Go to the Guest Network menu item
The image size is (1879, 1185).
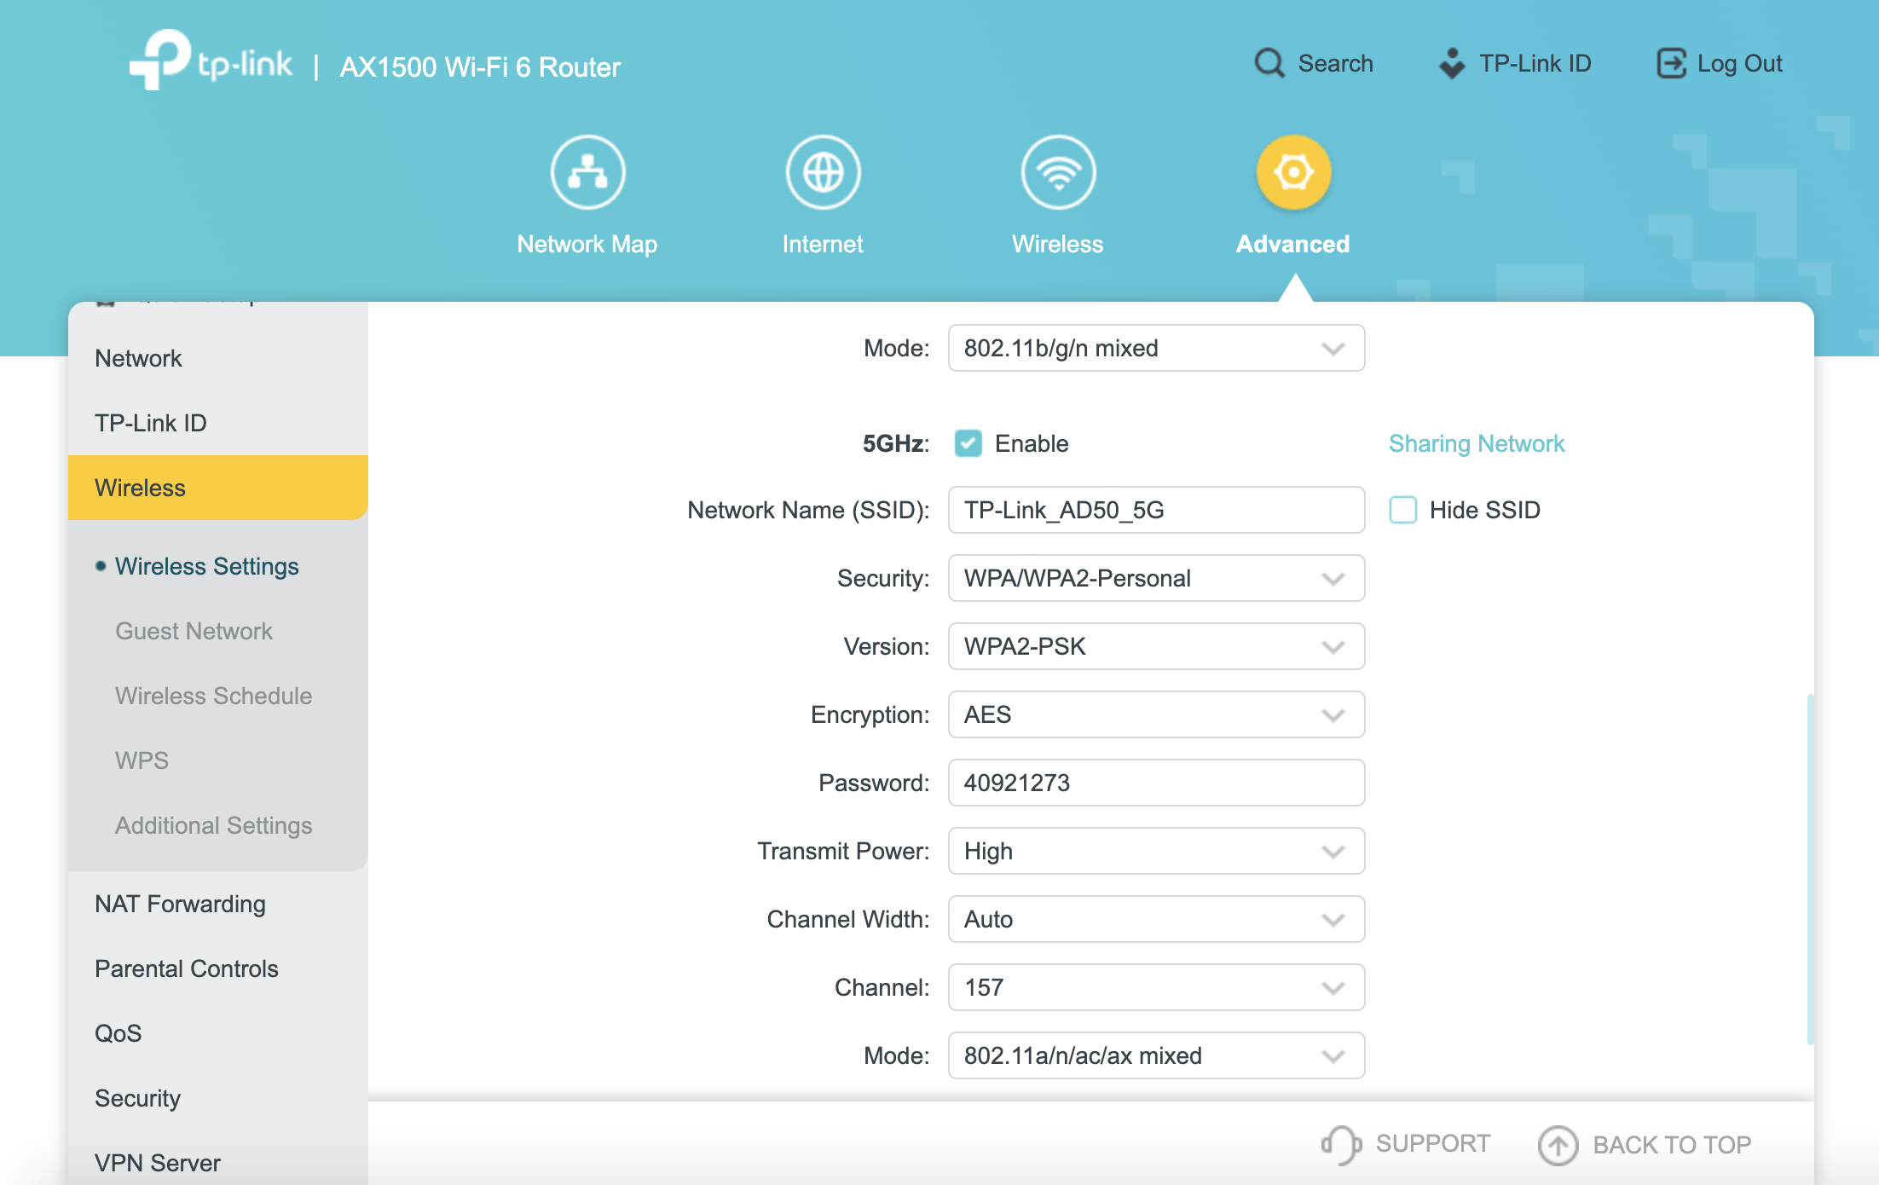click(194, 631)
